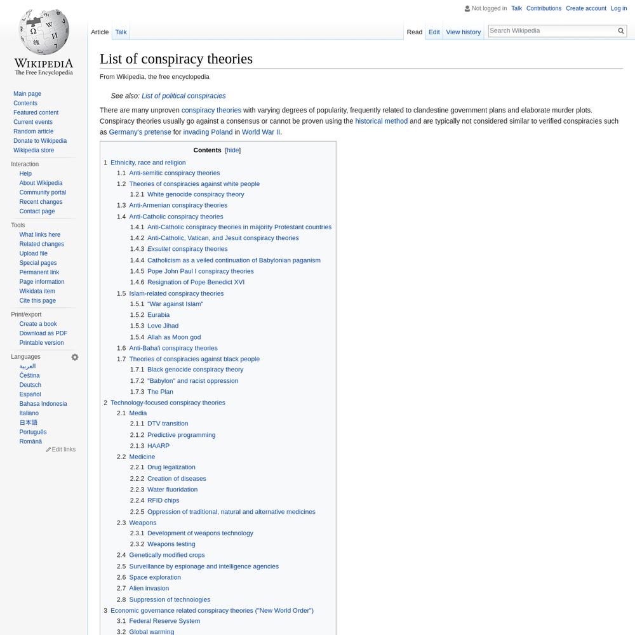
Task: Jump to Eurabia section
Action: point(158,315)
